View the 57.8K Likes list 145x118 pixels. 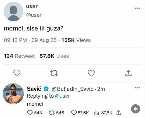[54, 56]
